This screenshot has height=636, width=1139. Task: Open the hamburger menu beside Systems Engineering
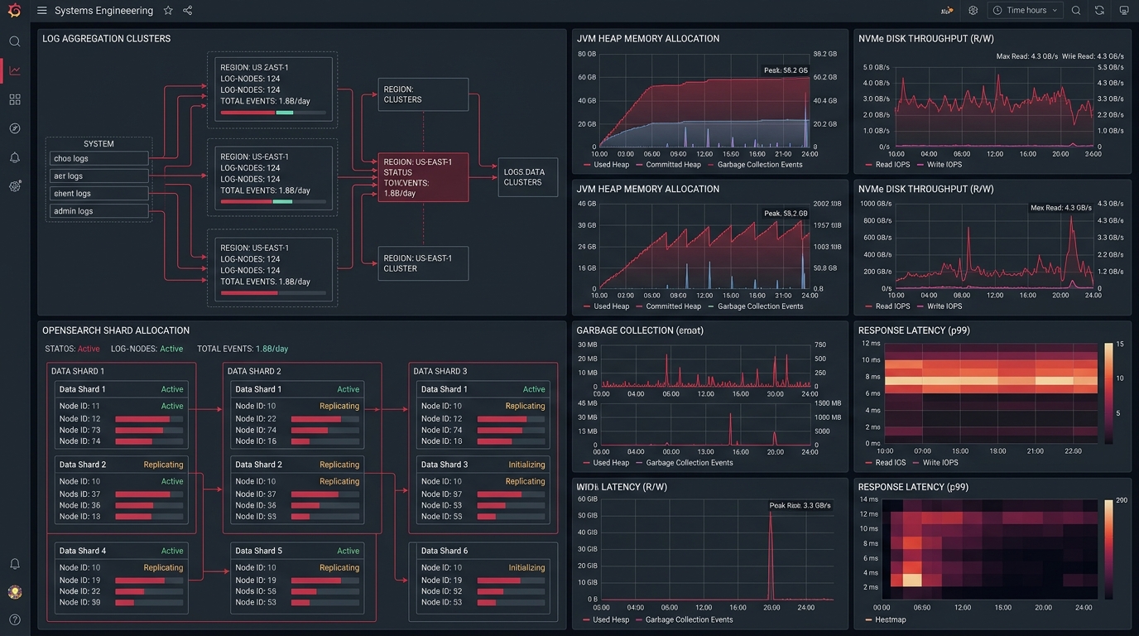coord(41,11)
